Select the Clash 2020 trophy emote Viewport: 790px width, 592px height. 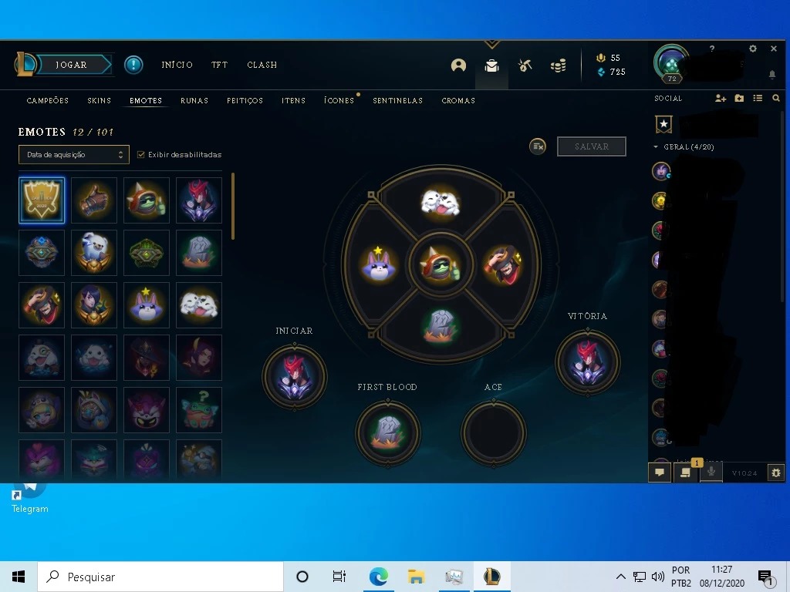coord(42,200)
